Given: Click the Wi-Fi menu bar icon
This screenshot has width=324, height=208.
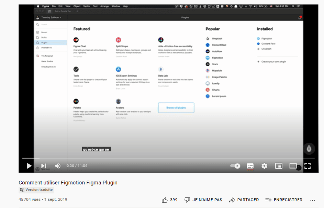Looking at the screenshot, I should tap(250, 7).
